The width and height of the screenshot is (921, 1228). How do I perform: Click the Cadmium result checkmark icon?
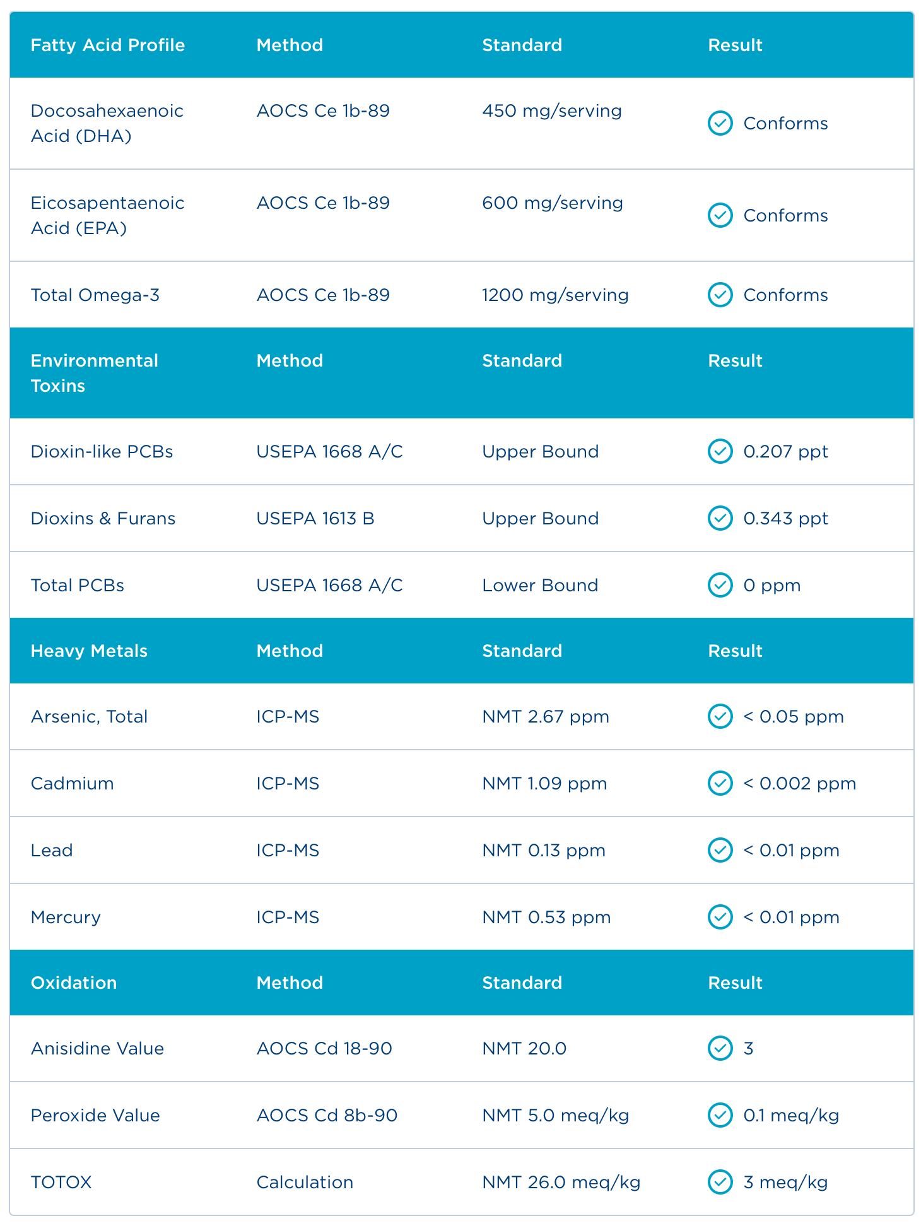(x=720, y=784)
